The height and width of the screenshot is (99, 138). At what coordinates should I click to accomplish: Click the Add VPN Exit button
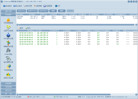(x=43, y=11)
